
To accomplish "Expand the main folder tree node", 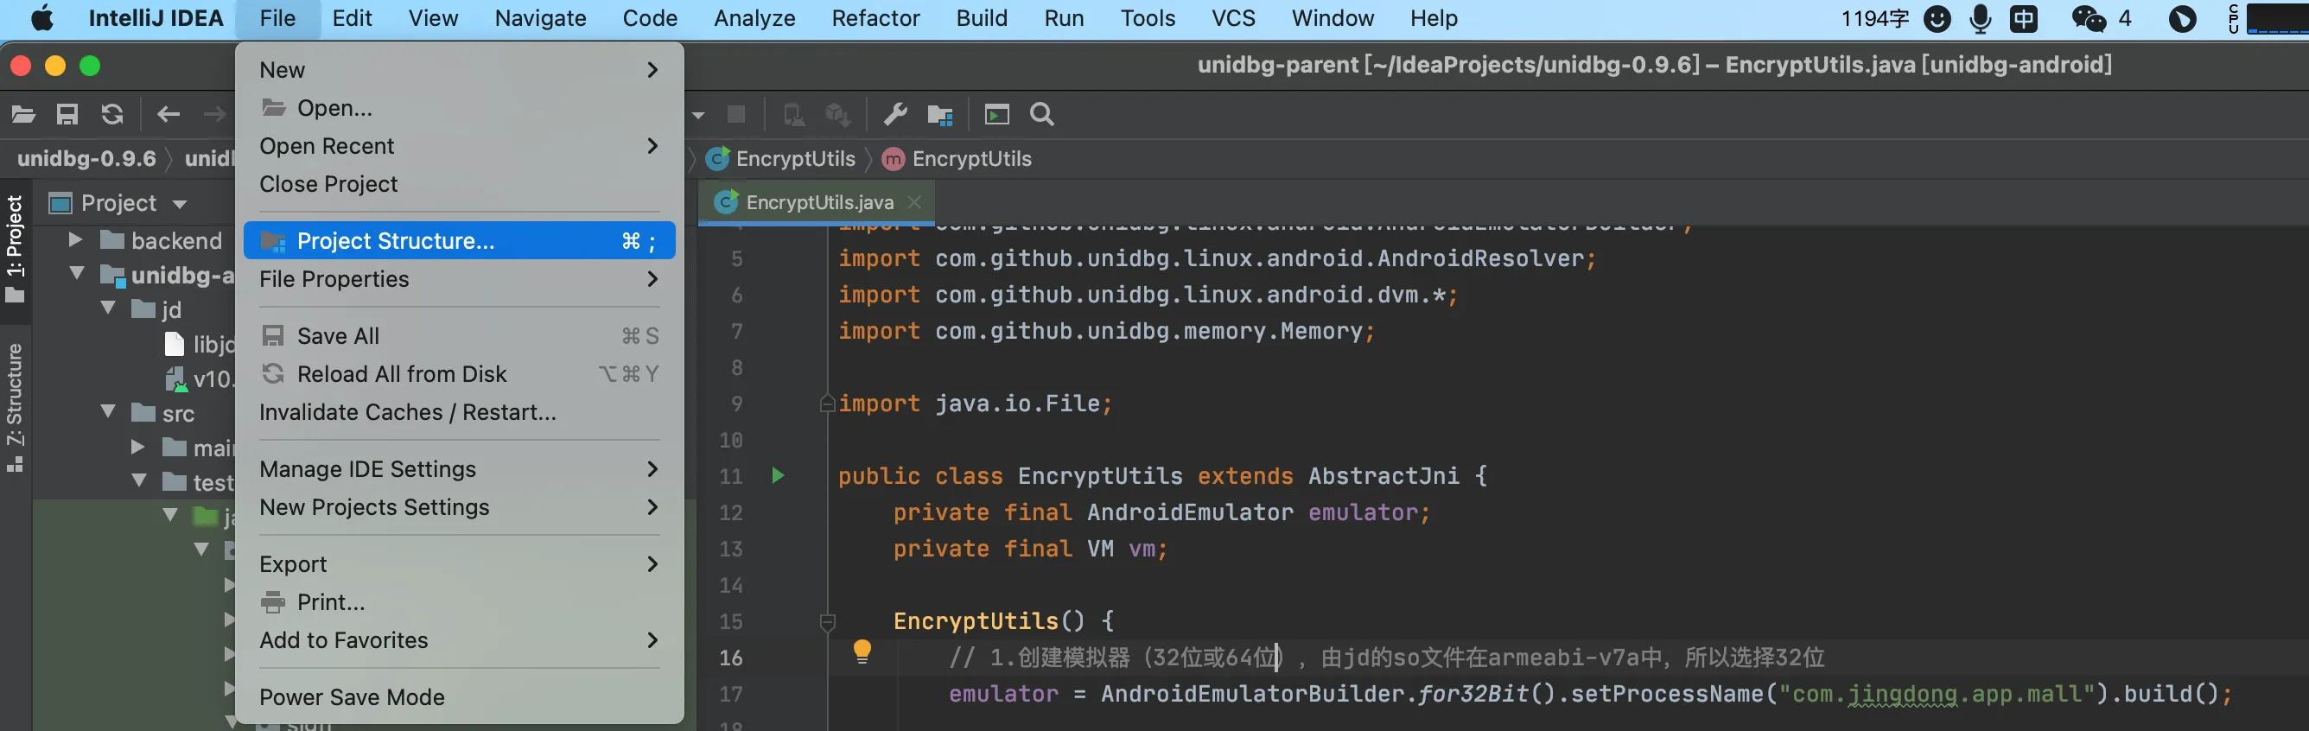I will coord(138,446).
